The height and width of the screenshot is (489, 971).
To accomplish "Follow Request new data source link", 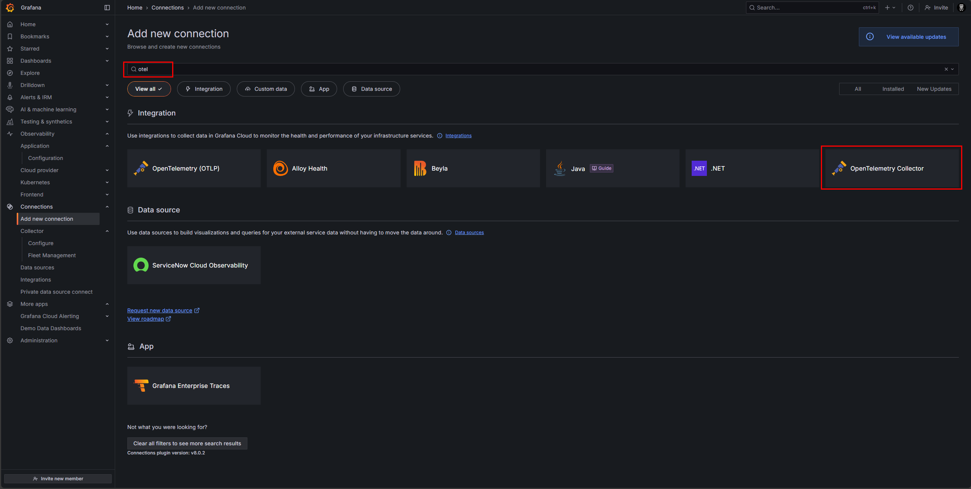I will 163,310.
